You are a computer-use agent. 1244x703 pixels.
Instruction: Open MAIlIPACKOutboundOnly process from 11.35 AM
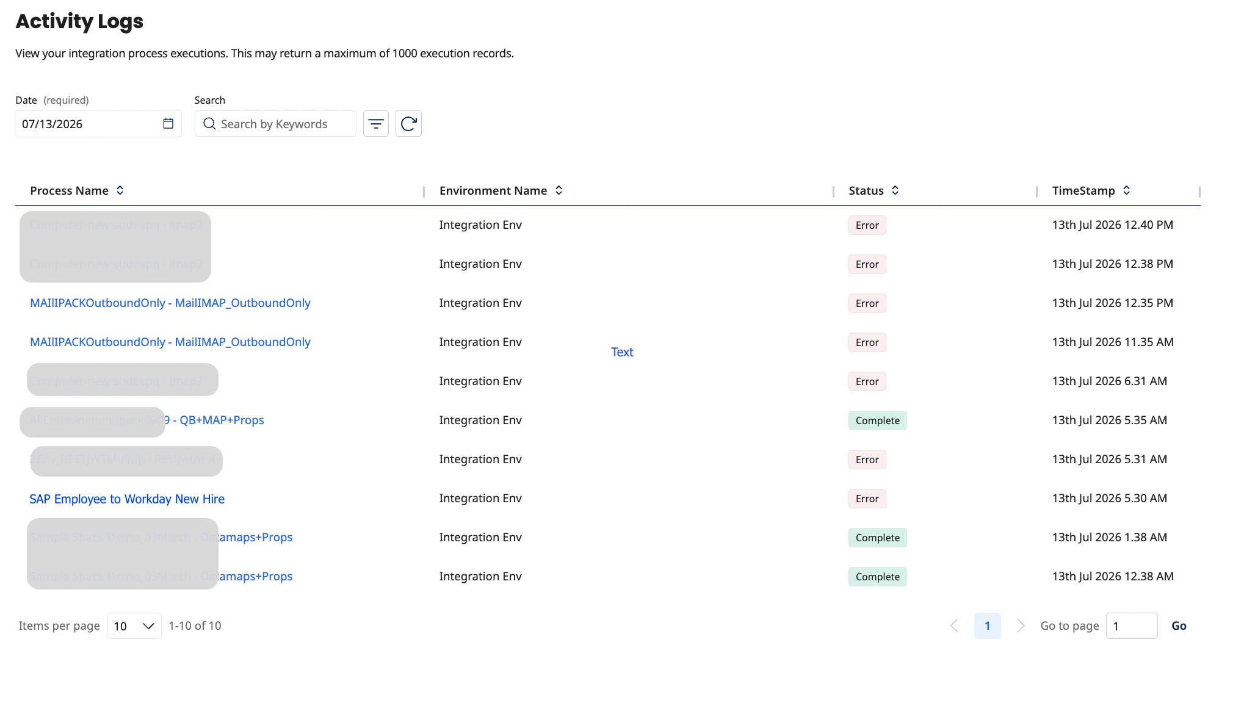[170, 342]
